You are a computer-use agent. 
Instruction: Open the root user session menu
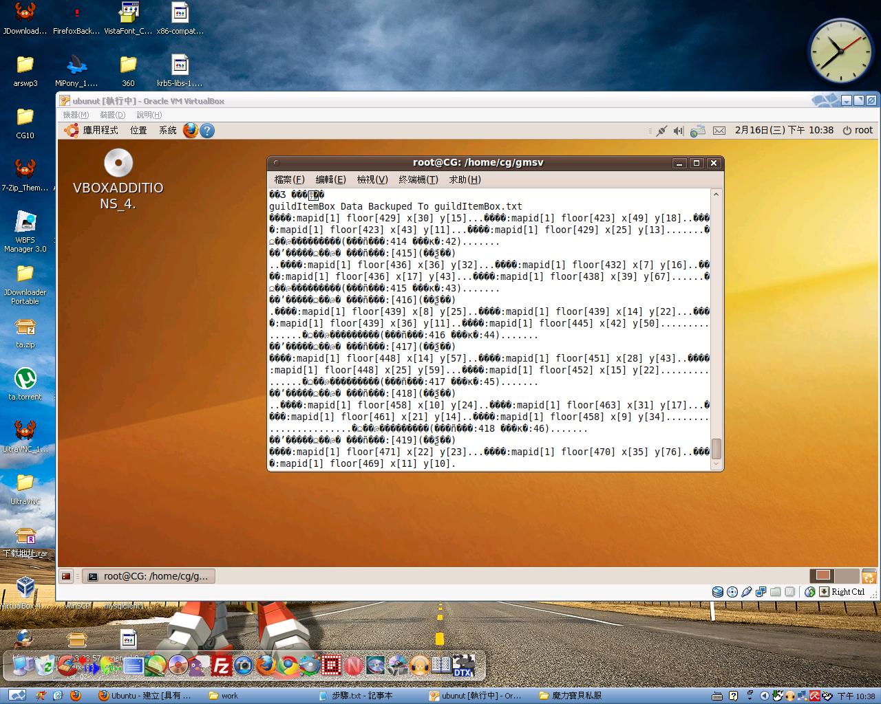(858, 130)
